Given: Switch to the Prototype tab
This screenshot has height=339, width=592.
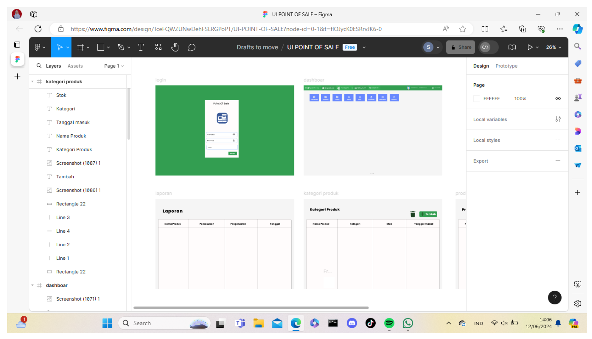Looking at the screenshot, I should click(506, 66).
